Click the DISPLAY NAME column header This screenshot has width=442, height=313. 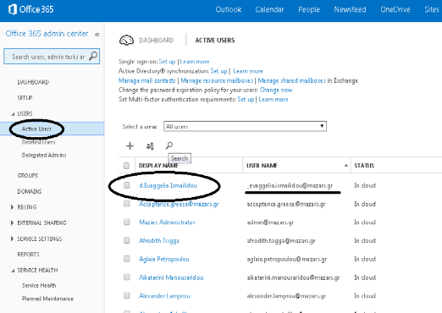point(158,166)
